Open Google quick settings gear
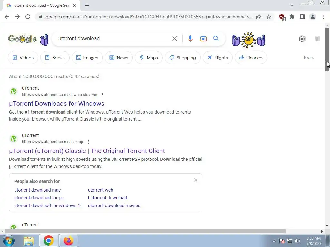This screenshot has width=330, height=247. click(302, 39)
